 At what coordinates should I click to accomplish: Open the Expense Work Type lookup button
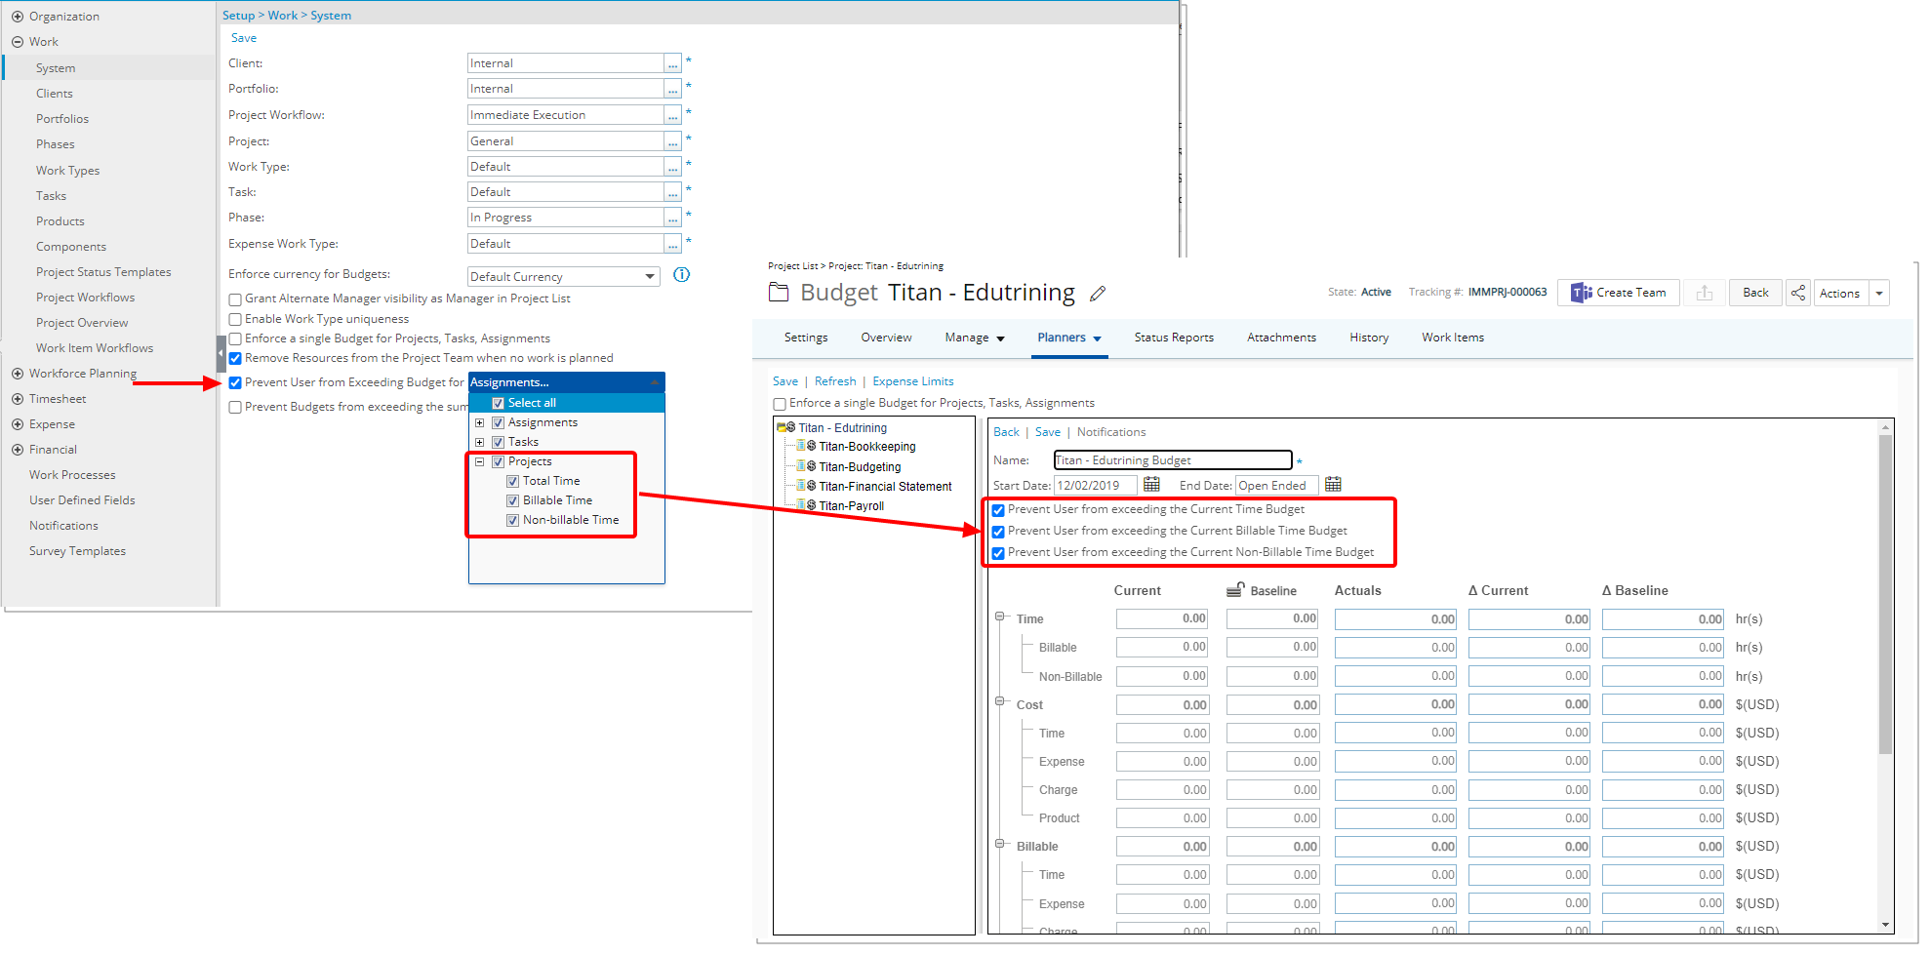point(672,244)
